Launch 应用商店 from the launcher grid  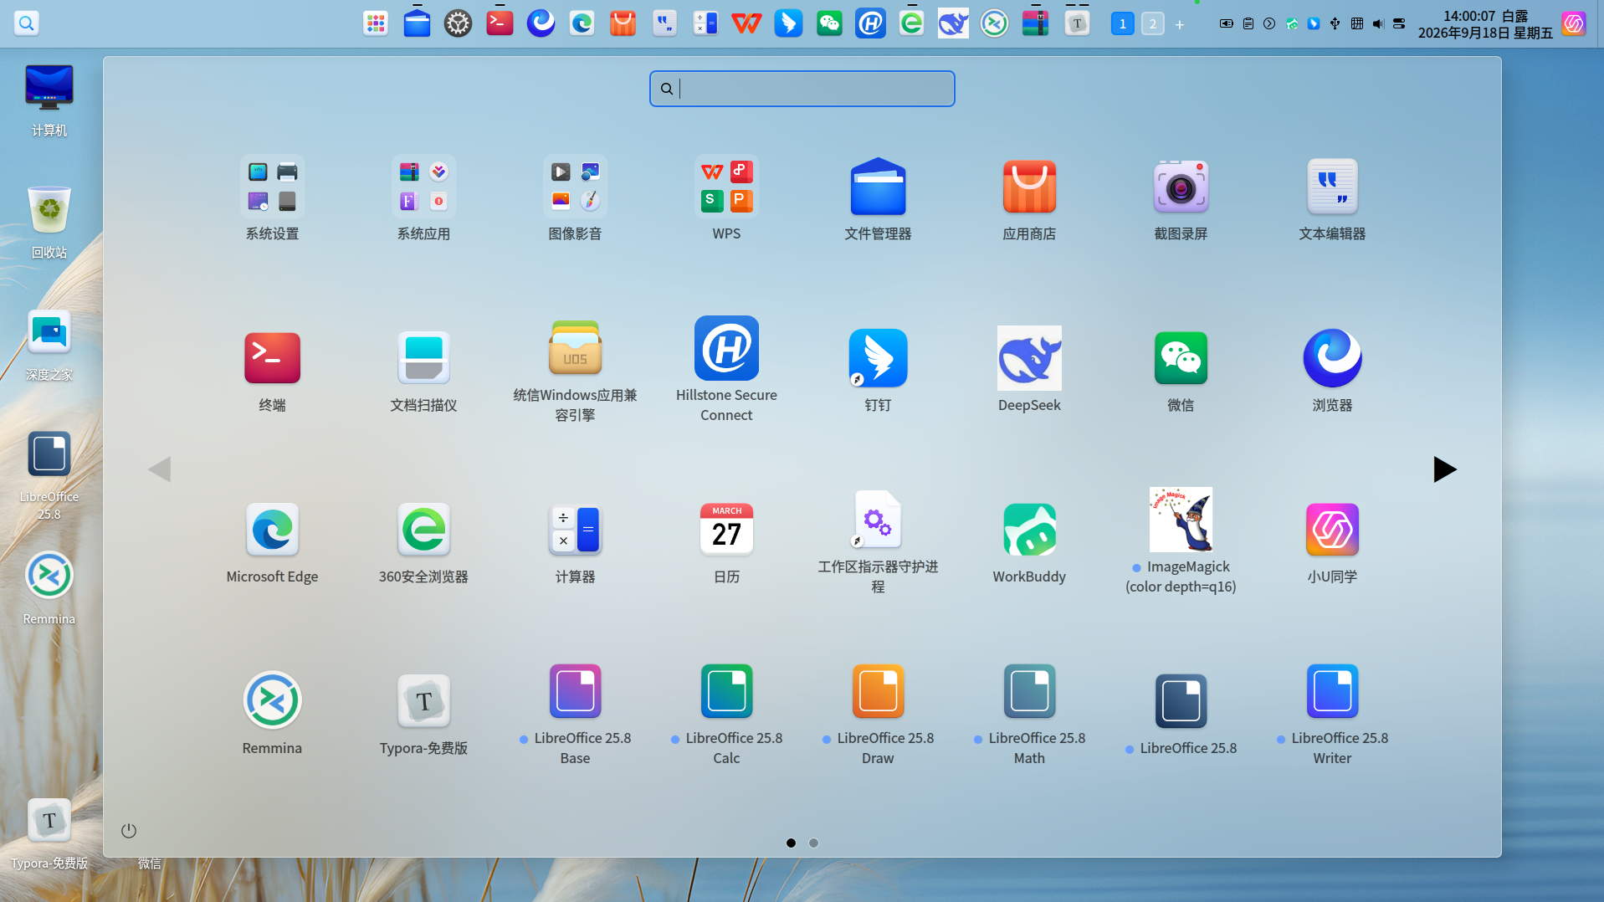pos(1029,187)
